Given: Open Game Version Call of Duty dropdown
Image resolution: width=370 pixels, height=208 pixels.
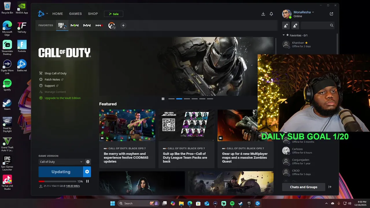Looking at the screenshot, I should click(61, 162).
